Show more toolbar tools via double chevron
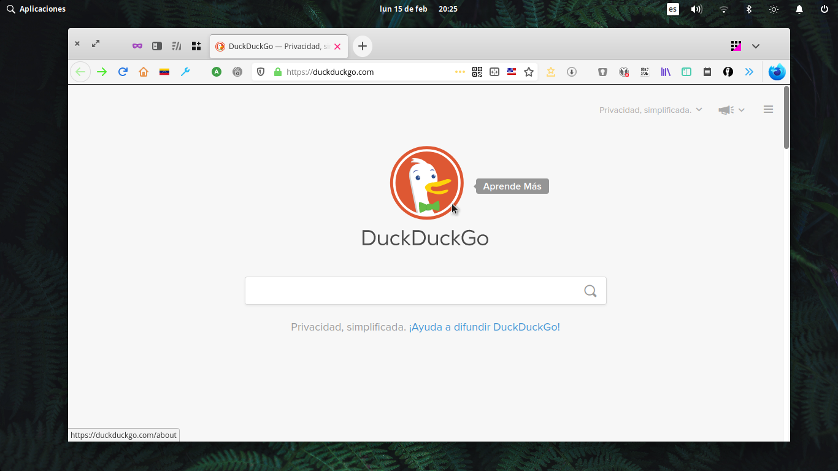This screenshot has height=471, width=838. [x=749, y=72]
